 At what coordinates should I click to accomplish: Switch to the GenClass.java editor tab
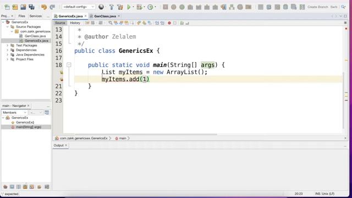[x=105, y=16]
